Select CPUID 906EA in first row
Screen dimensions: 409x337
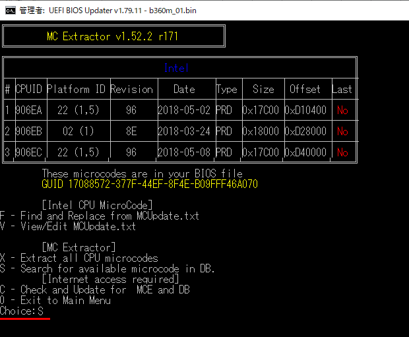[x=29, y=110]
